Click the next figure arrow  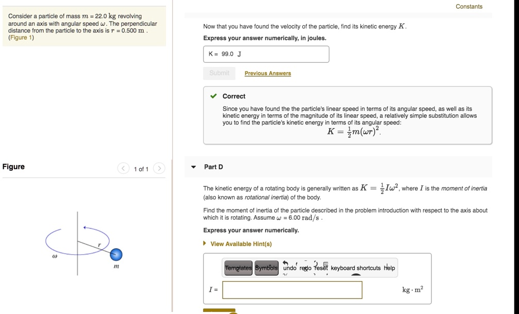tap(159, 168)
